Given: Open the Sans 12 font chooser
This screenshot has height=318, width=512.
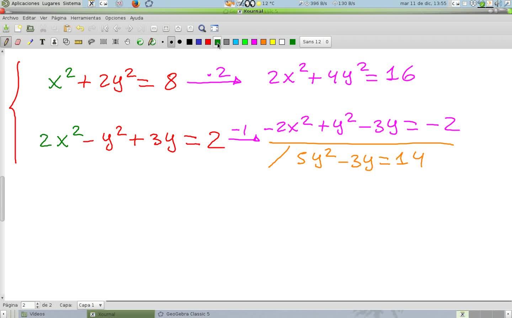Looking at the screenshot, I should (x=315, y=42).
